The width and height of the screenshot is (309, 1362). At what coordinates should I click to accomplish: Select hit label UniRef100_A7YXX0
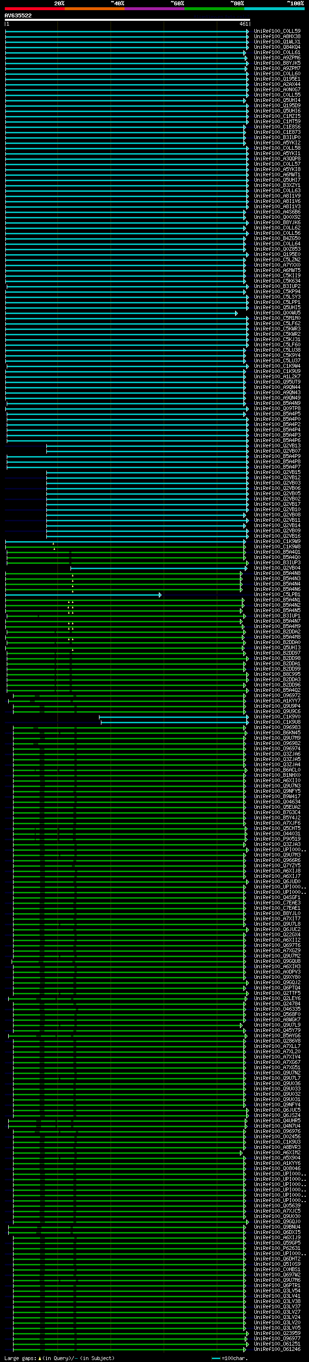click(x=277, y=265)
